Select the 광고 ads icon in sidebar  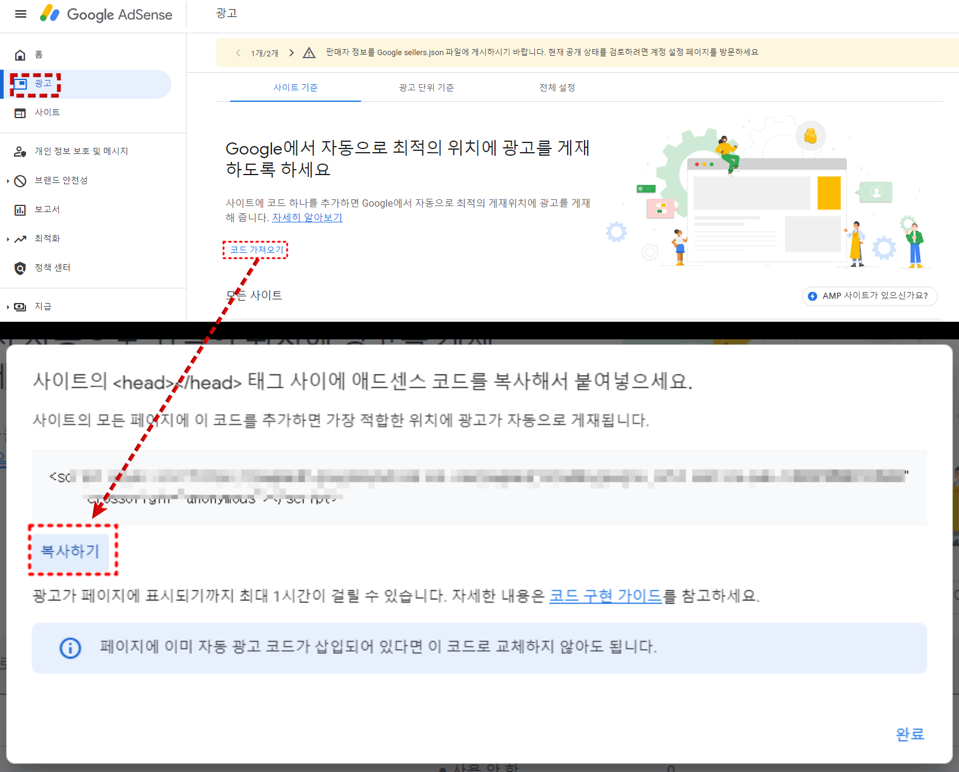(x=21, y=84)
